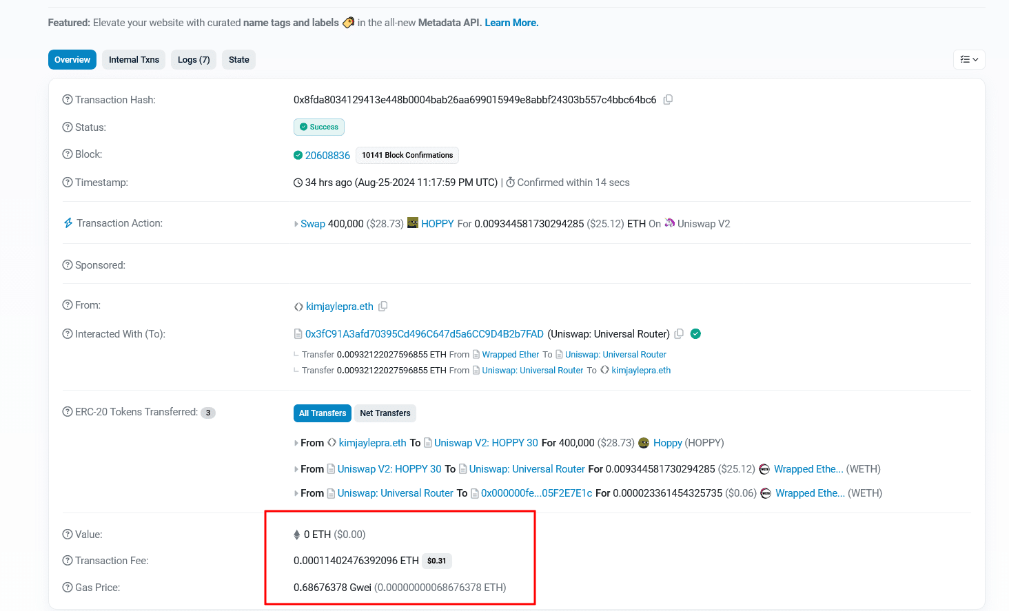Open Wrapped Ethe... token in the $25.12 transfer
The image size is (1009, 611).
point(808,469)
